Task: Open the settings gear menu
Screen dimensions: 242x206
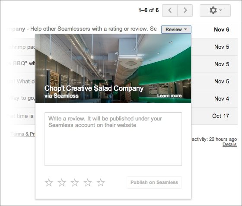Action: coord(215,10)
